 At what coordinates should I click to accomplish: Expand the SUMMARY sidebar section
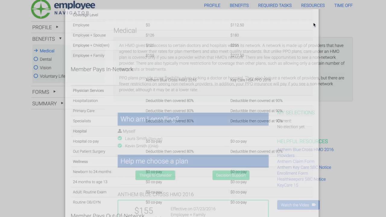(48, 103)
